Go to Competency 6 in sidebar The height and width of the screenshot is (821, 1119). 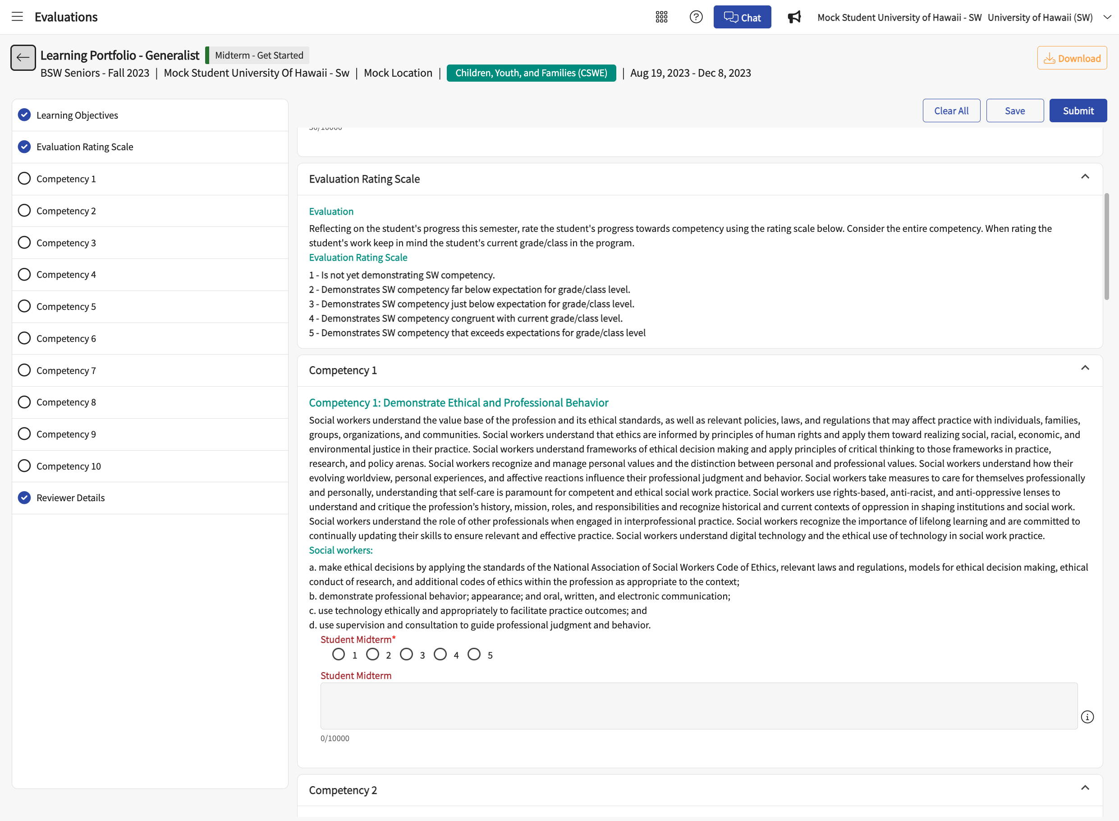(150, 338)
